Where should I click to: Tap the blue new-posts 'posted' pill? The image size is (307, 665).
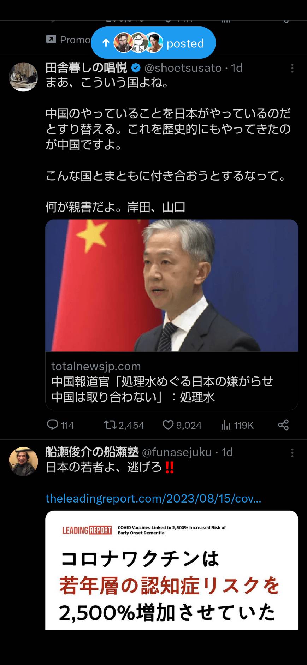[x=153, y=43]
